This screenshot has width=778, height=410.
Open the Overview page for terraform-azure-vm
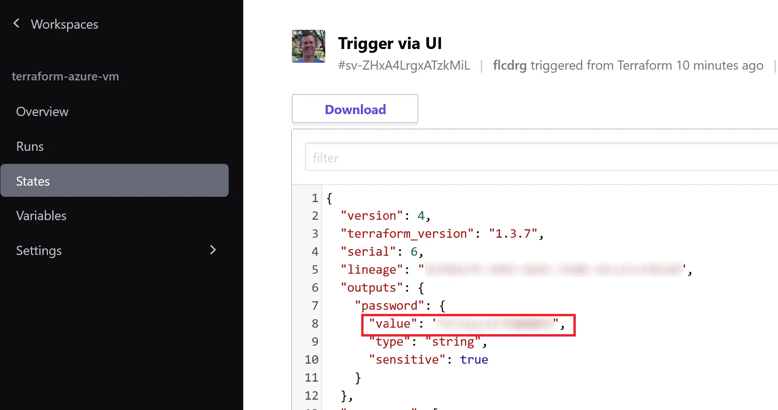pos(42,111)
